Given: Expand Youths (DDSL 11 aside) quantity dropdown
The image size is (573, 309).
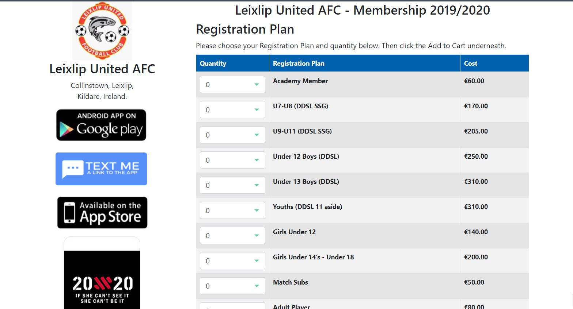Looking at the screenshot, I should (232, 210).
